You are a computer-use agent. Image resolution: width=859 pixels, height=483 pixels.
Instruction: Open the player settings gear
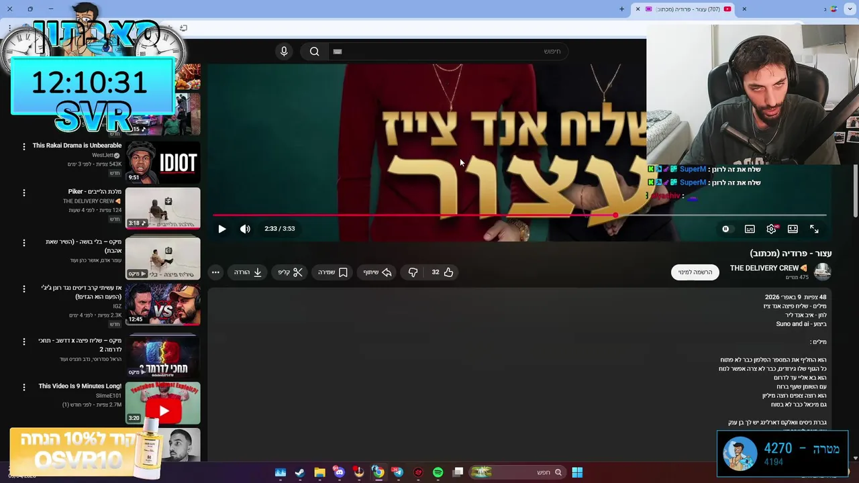click(x=772, y=229)
